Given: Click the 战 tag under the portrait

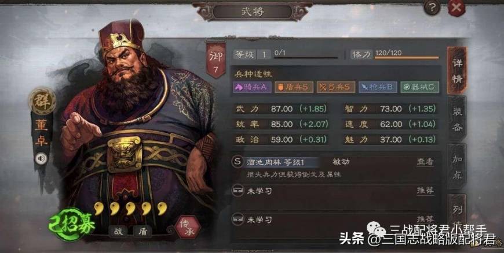Looking at the screenshot, I should [118, 231].
